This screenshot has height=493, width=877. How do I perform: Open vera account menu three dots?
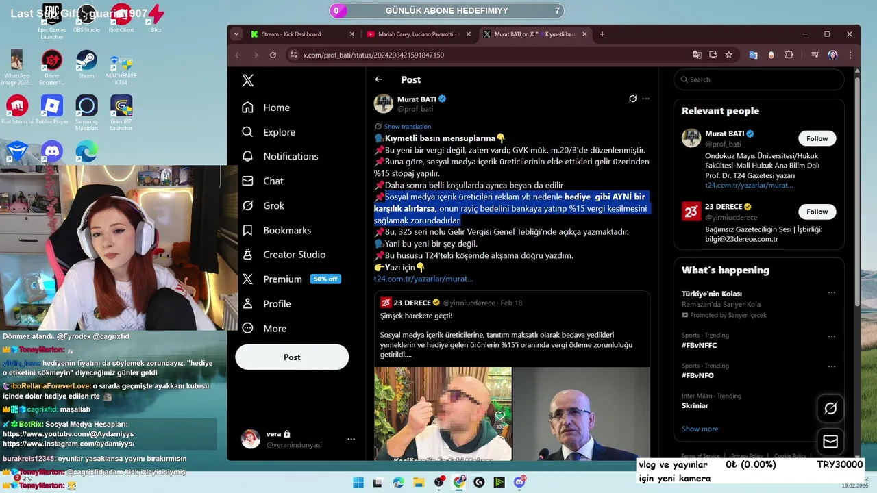[x=351, y=439]
